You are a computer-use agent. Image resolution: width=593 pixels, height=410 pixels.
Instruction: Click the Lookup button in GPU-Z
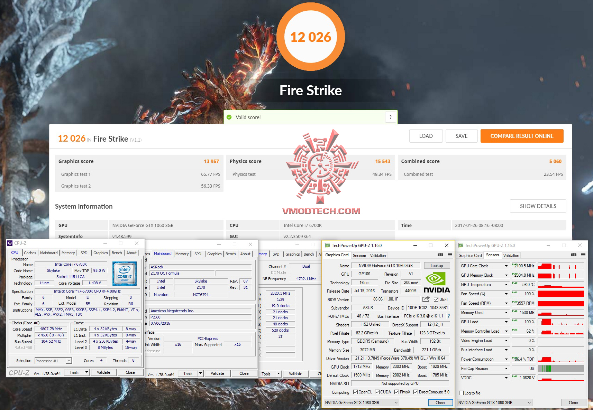[437, 265]
